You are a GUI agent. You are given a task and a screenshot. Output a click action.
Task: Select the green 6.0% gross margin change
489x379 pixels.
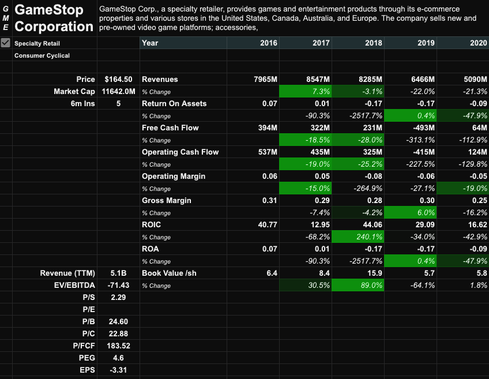pyautogui.click(x=410, y=212)
